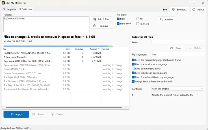Click the Pro label
Viewport: 208px width, 130px height.
[165, 10]
